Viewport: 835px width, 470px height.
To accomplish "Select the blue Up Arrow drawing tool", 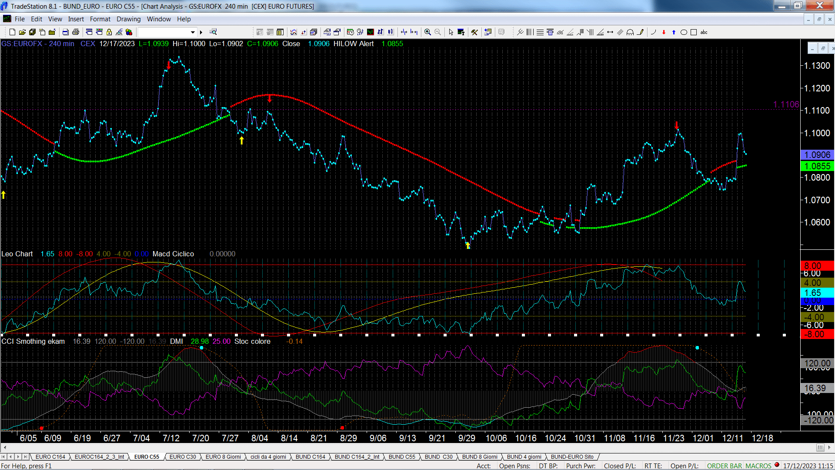I will point(674,32).
